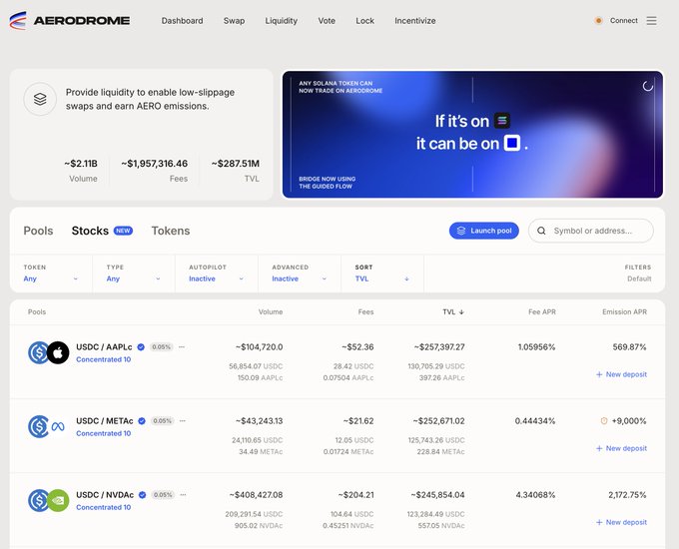The image size is (679, 549).
Task: Click the TVL column sort arrow
Action: click(x=461, y=311)
